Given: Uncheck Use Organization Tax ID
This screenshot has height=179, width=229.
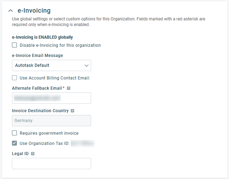Looking at the screenshot, I should click(14, 143).
